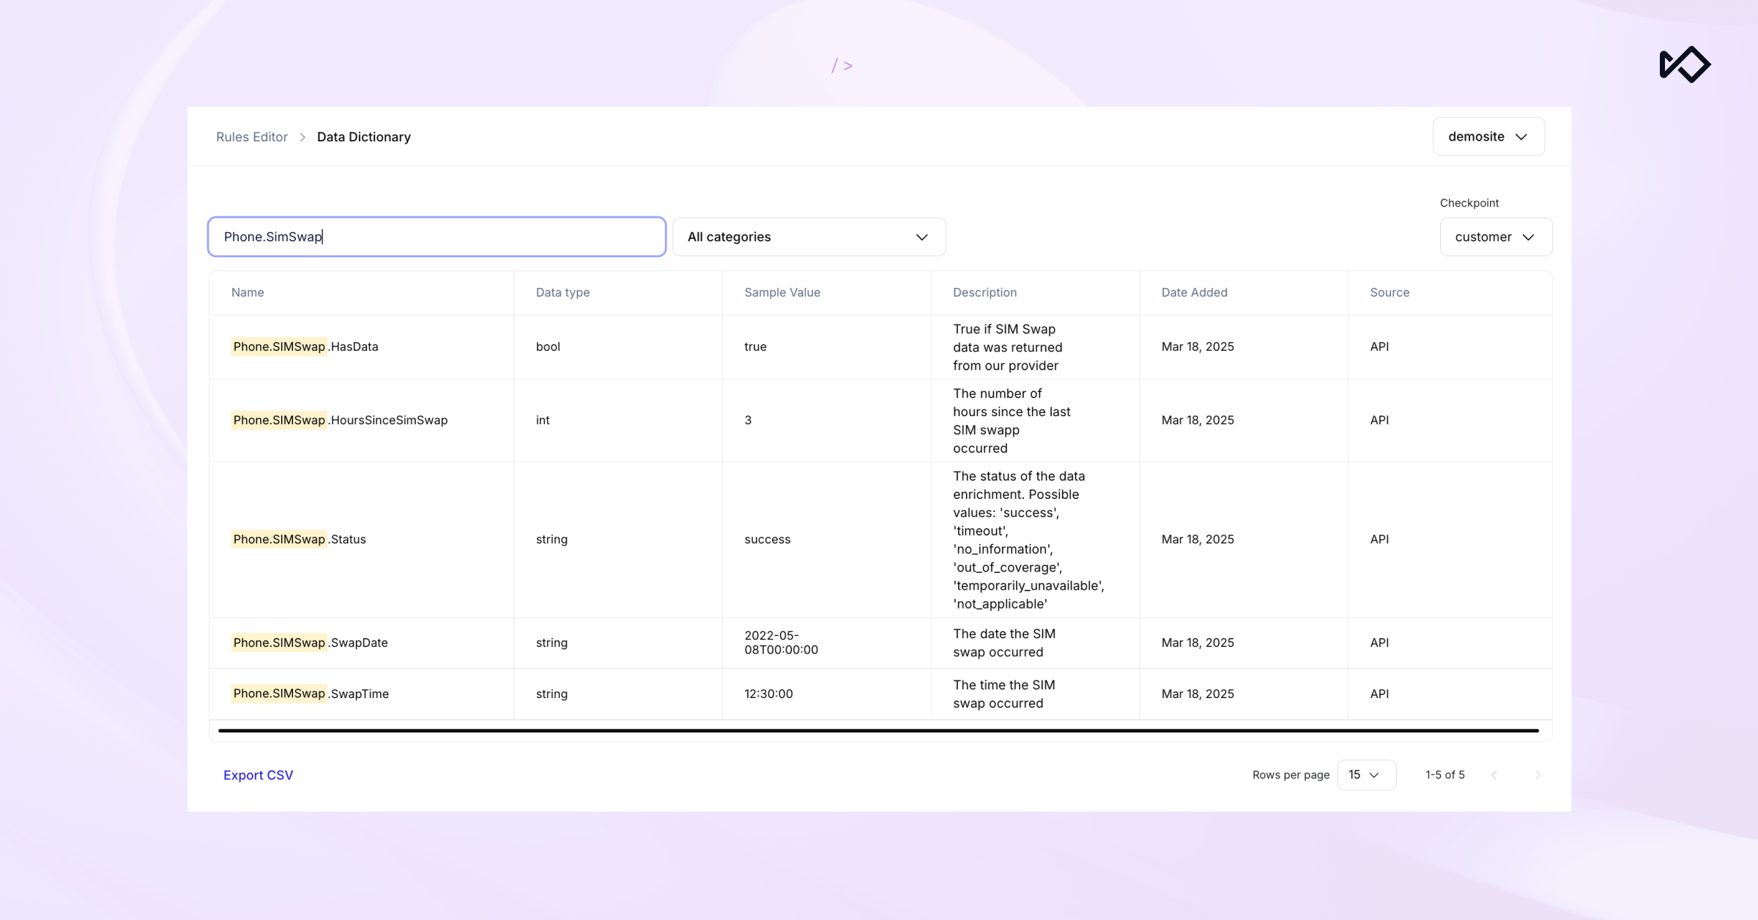
Task: Click the horizontal table scrollbar
Action: coord(878,730)
